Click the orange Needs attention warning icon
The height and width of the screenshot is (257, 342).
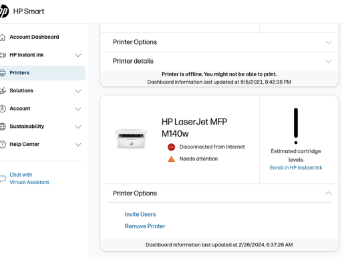click(x=171, y=159)
